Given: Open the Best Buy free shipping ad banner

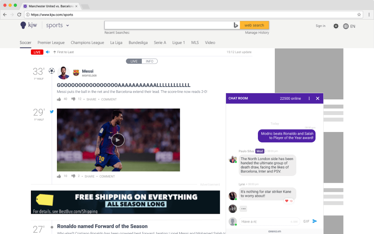Looking at the screenshot, I should pyautogui.click(x=125, y=202).
